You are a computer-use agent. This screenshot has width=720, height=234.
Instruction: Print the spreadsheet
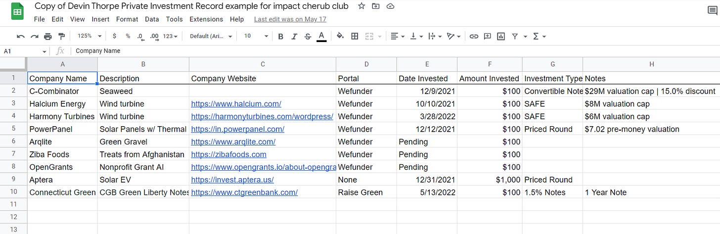point(47,36)
